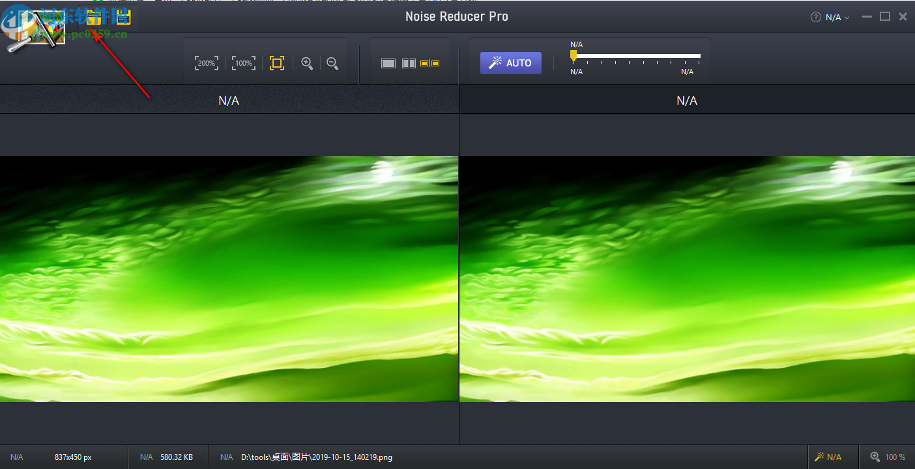The height and width of the screenshot is (469, 915).
Task: Fit image to window icon
Action: pos(277,63)
